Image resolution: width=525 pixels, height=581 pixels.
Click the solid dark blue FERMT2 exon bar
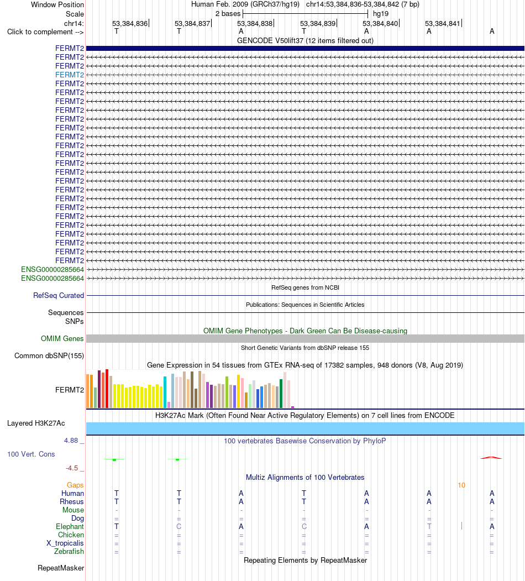(305, 48)
